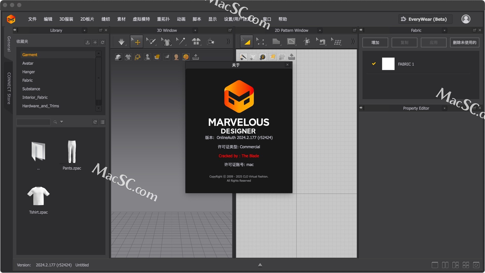Toggle avatar visibility in 3D window
Screen dimensions: 485x273
click(x=147, y=57)
